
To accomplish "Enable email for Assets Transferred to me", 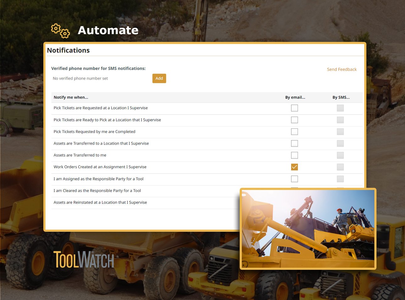I will (294, 155).
